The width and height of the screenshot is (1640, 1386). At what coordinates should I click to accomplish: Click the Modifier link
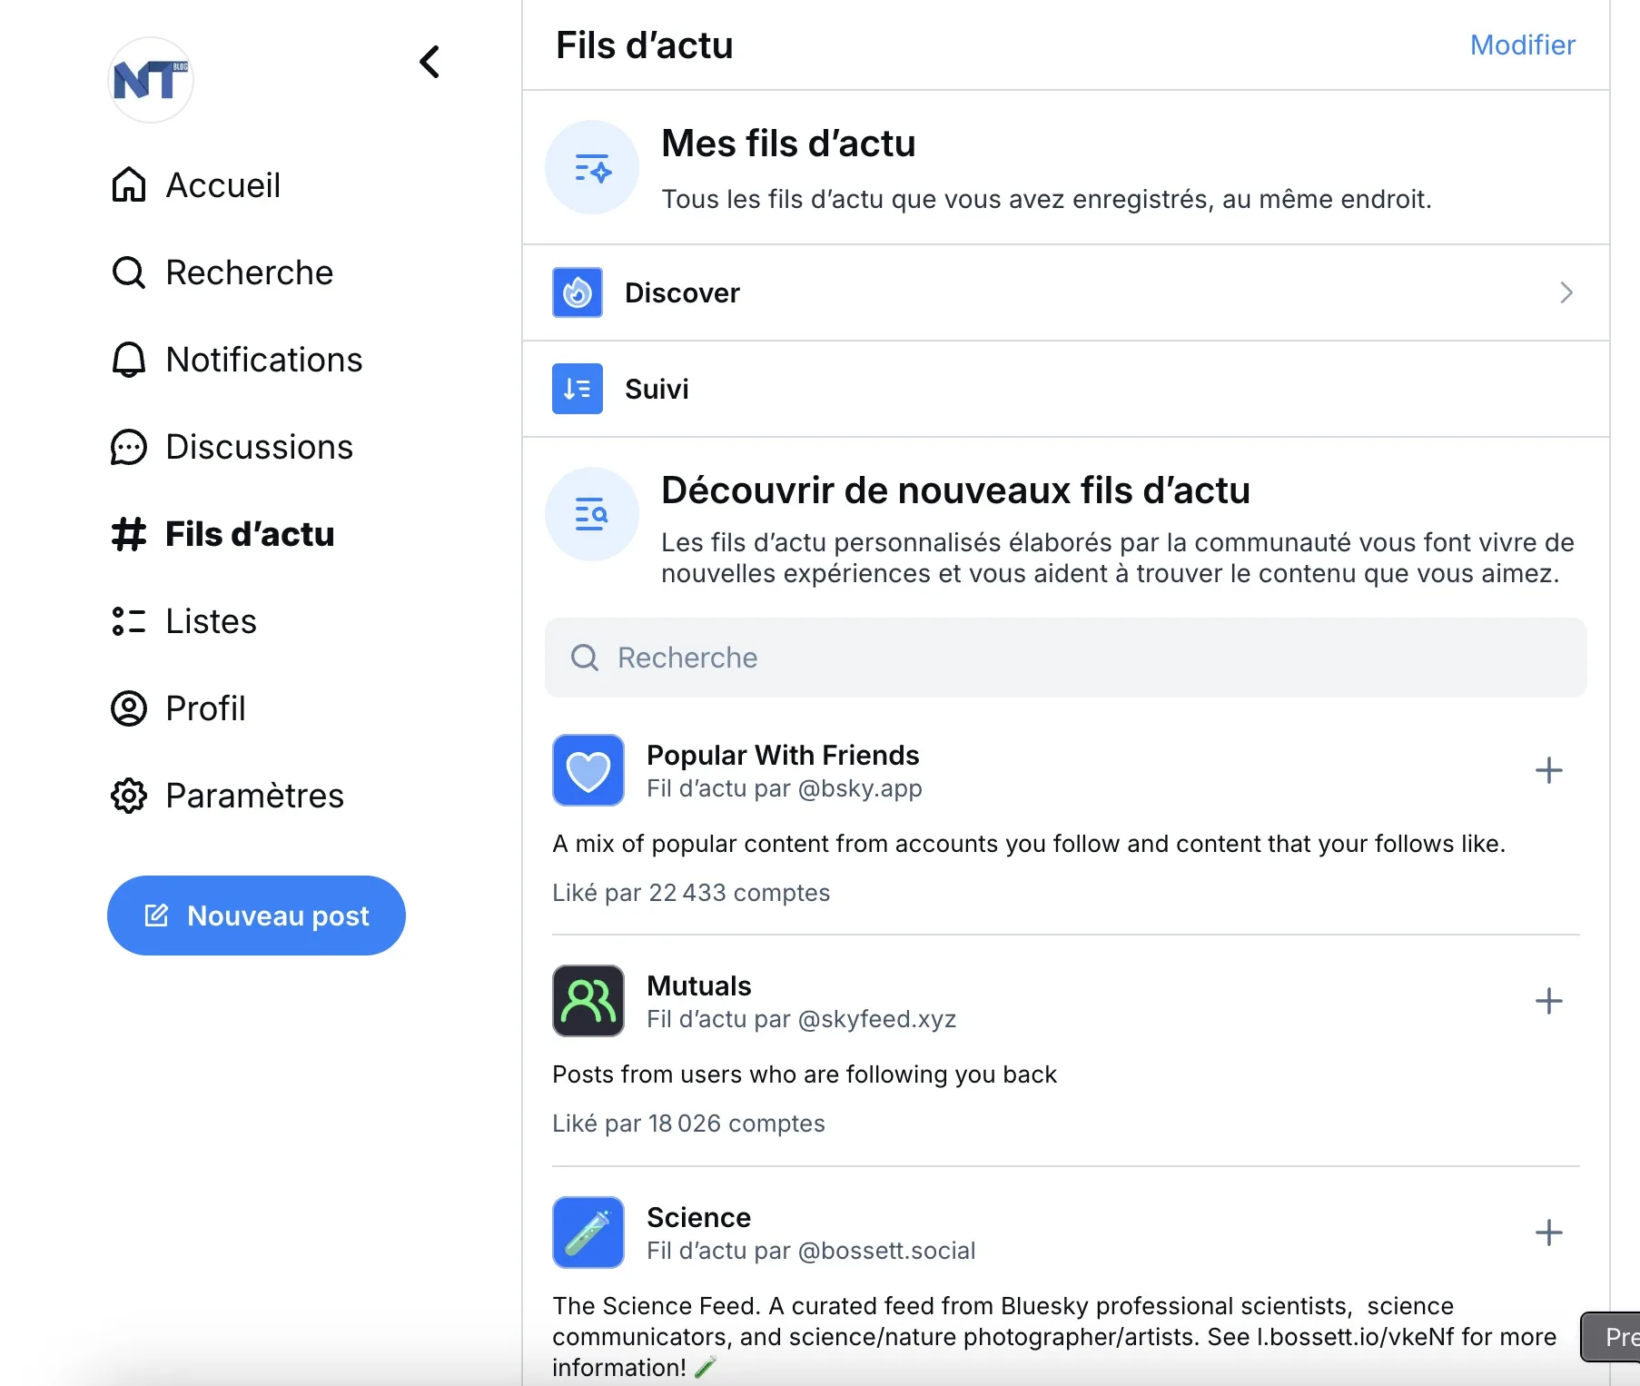click(1522, 45)
